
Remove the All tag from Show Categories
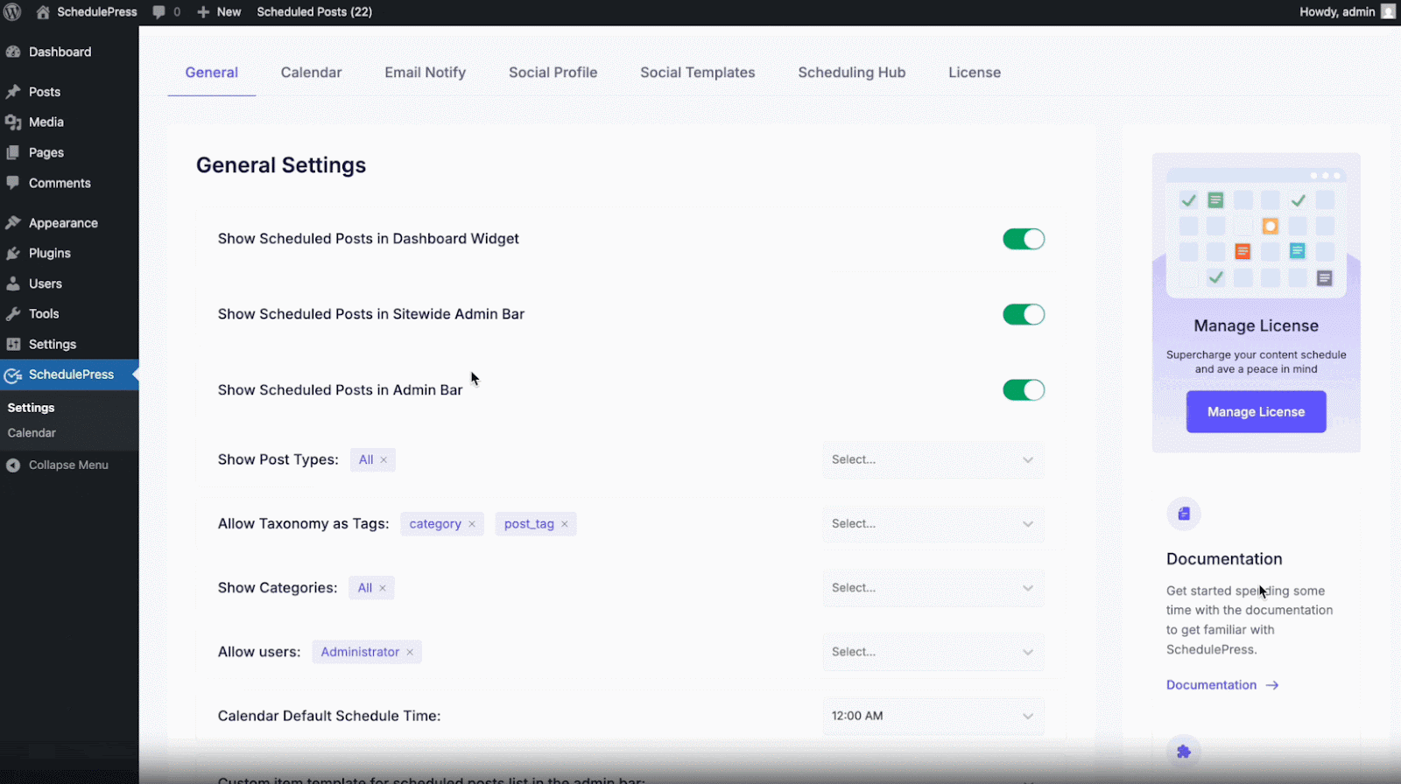point(383,588)
